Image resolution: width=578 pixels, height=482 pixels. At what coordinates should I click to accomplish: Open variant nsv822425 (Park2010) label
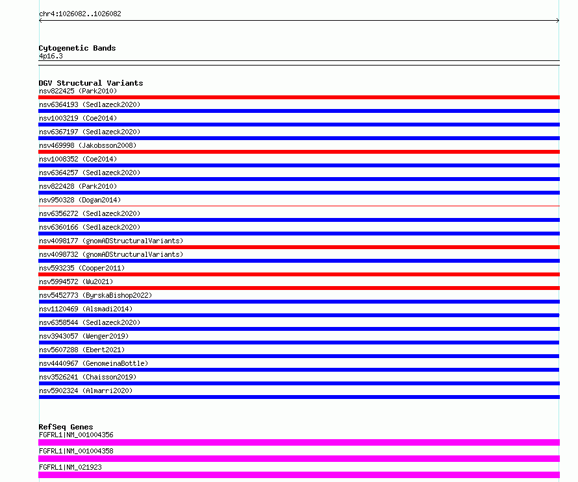point(78,91)
